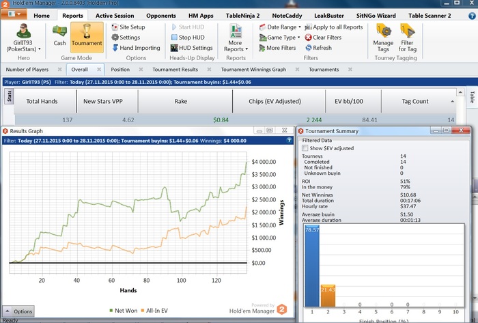Screen dimensions: 478x323
Task: Switch to the TableNinja 2 tab
Action: click(242, 16)
